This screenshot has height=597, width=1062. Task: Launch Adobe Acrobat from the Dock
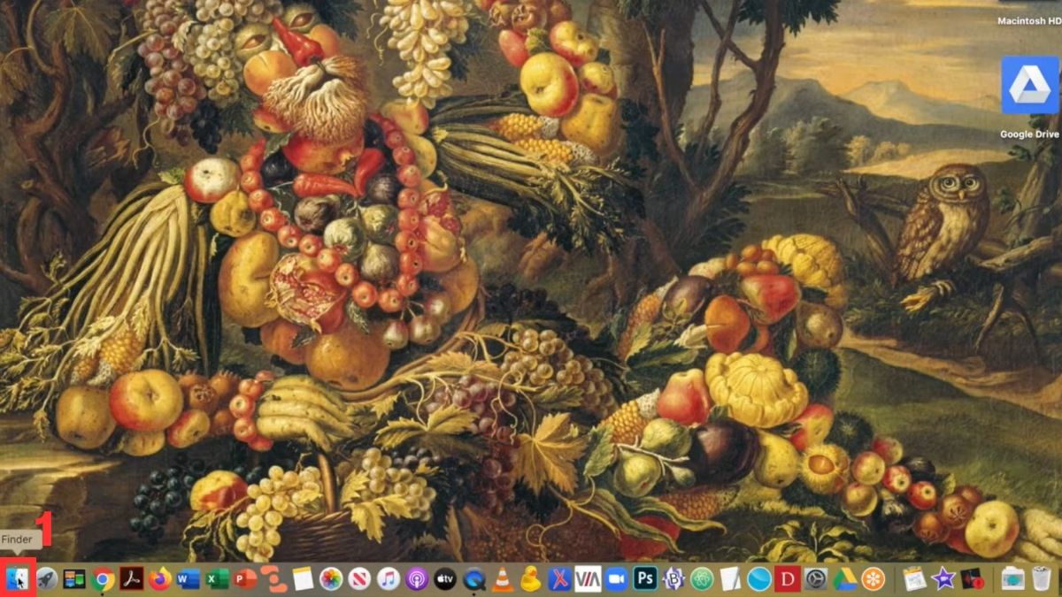[x=132, y=579]
